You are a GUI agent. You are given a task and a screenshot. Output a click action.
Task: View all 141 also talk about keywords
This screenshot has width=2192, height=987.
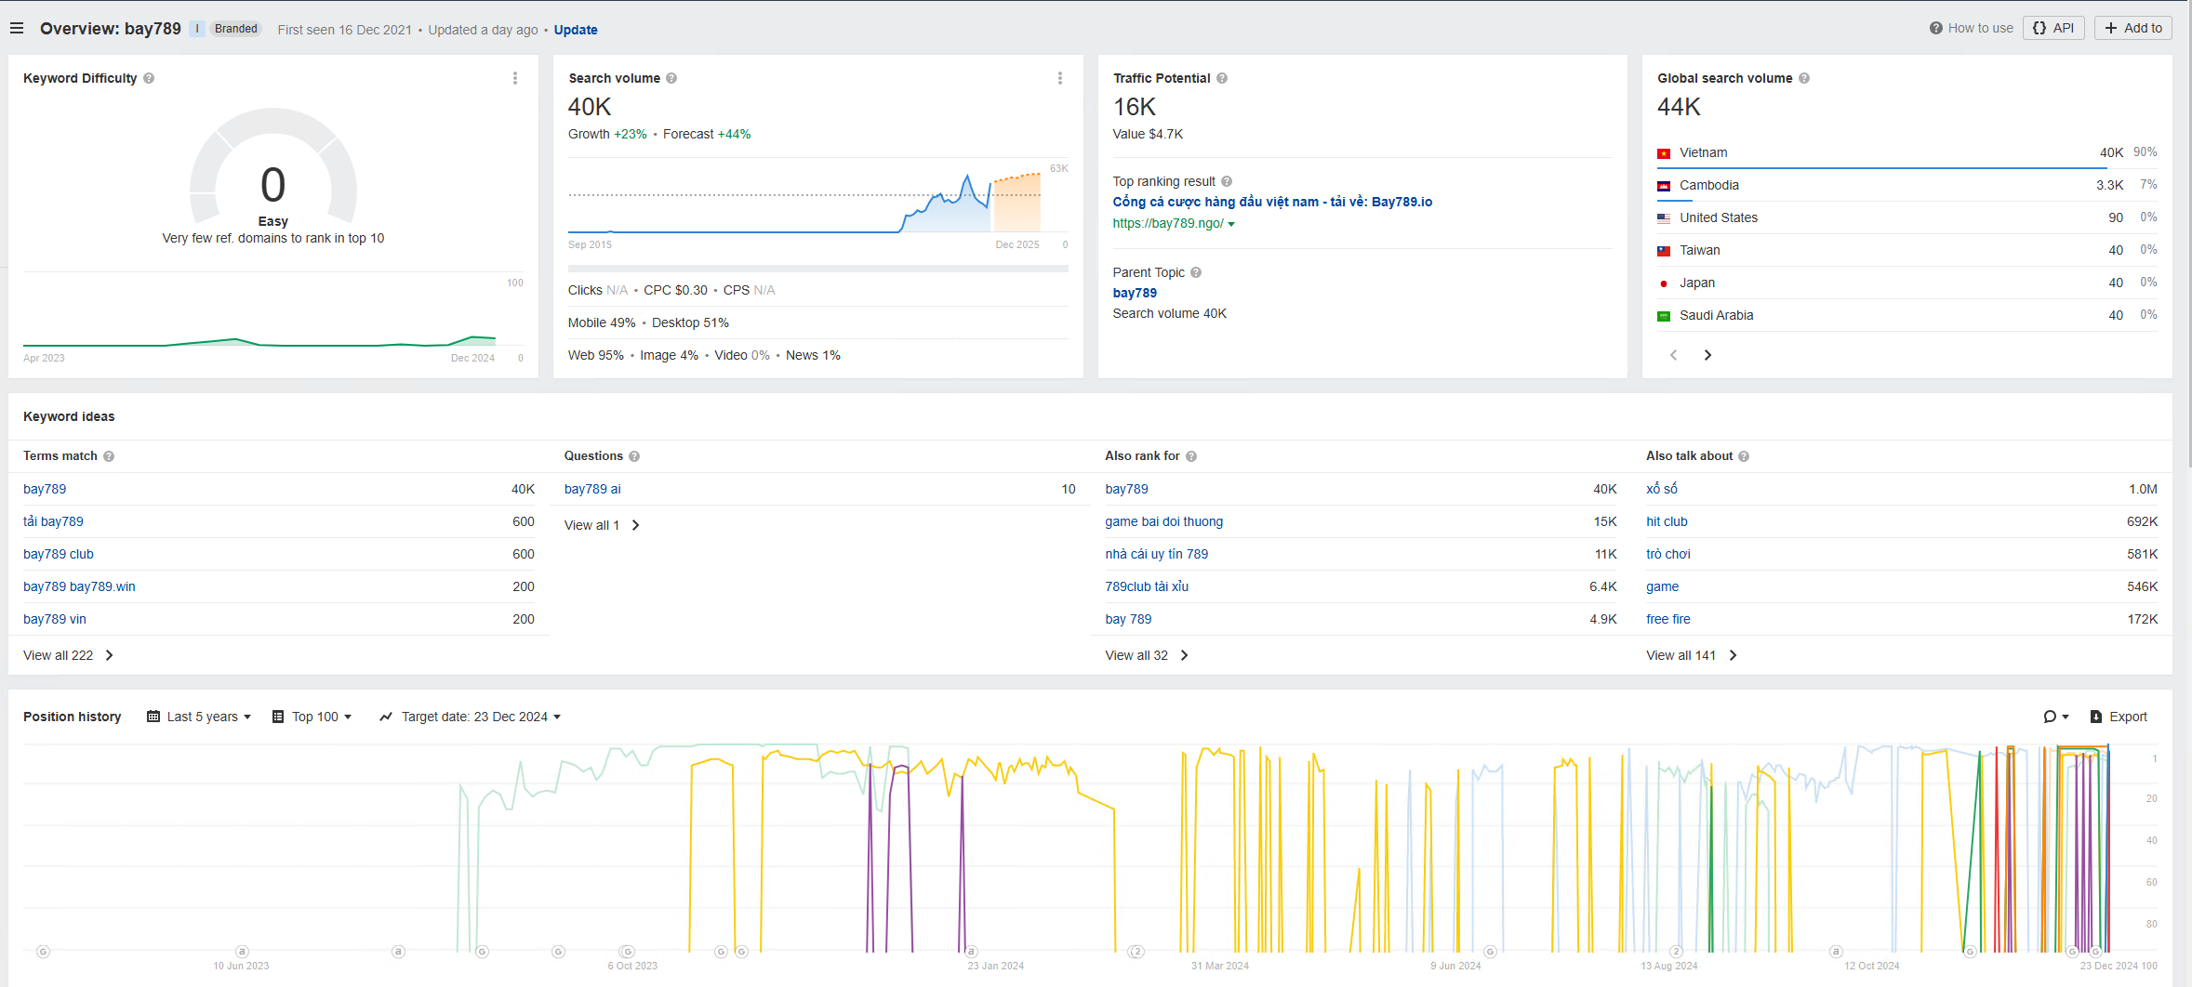point(1692,655)
